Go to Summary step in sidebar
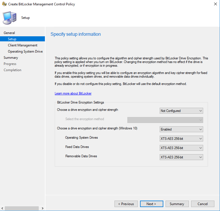The image size is (220, 211). [x=11, y=57]
